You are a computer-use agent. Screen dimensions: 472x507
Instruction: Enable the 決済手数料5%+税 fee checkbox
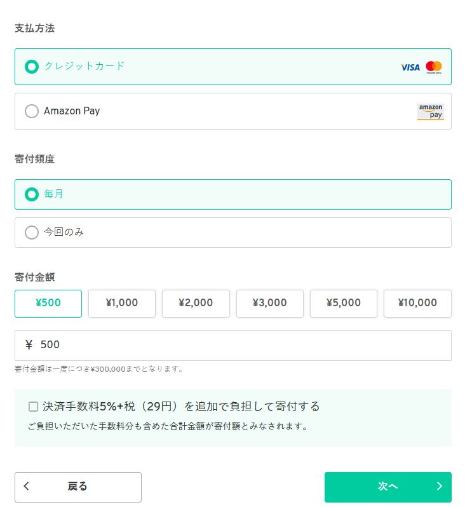(x=33, y=407)
